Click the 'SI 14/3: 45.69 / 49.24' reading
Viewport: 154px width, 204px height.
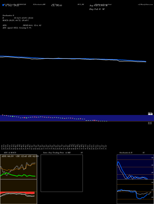(x=24, y=18)
